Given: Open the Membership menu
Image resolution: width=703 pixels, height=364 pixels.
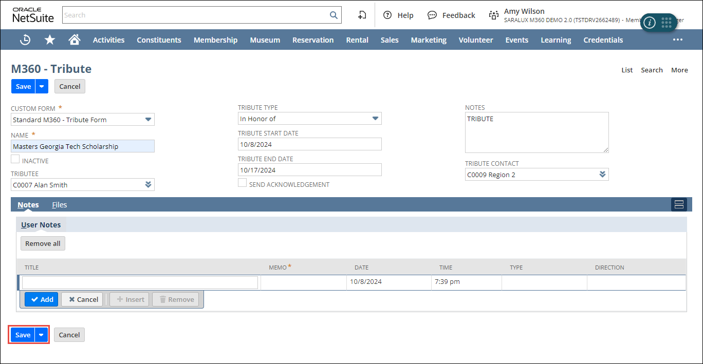Looking at the screenshot, I should click(215, 40).
